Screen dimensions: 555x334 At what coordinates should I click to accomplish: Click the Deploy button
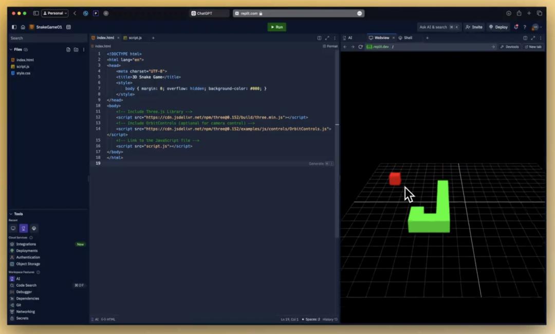pos(498,27)
